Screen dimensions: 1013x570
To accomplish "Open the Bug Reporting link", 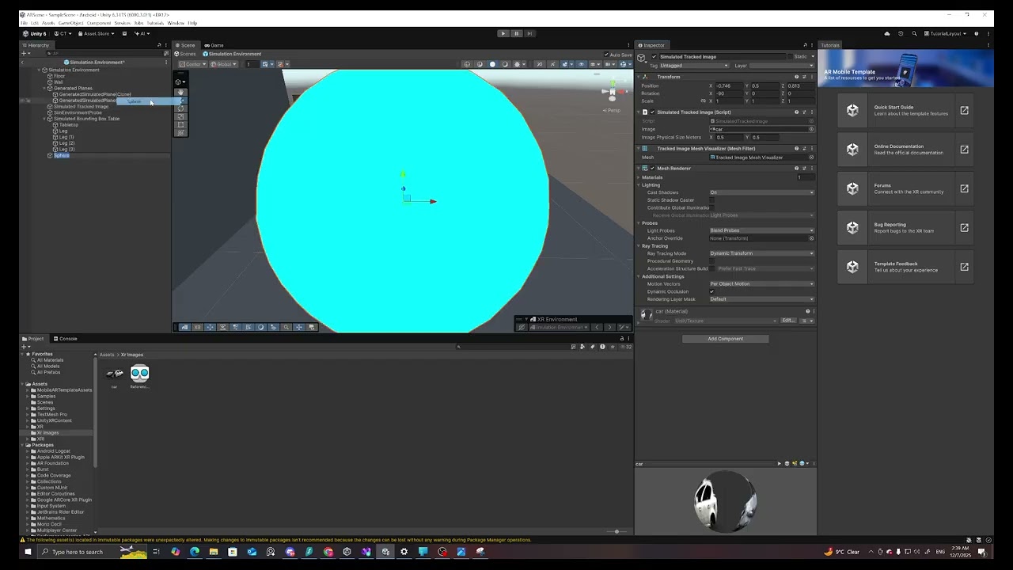I will [906, 227].
